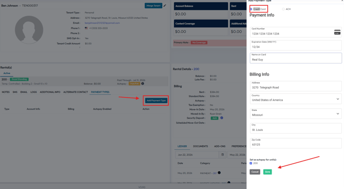Open the State dropdown showing Missouri
The width and height of the screenshot is (344, 189).
(296, 114)
